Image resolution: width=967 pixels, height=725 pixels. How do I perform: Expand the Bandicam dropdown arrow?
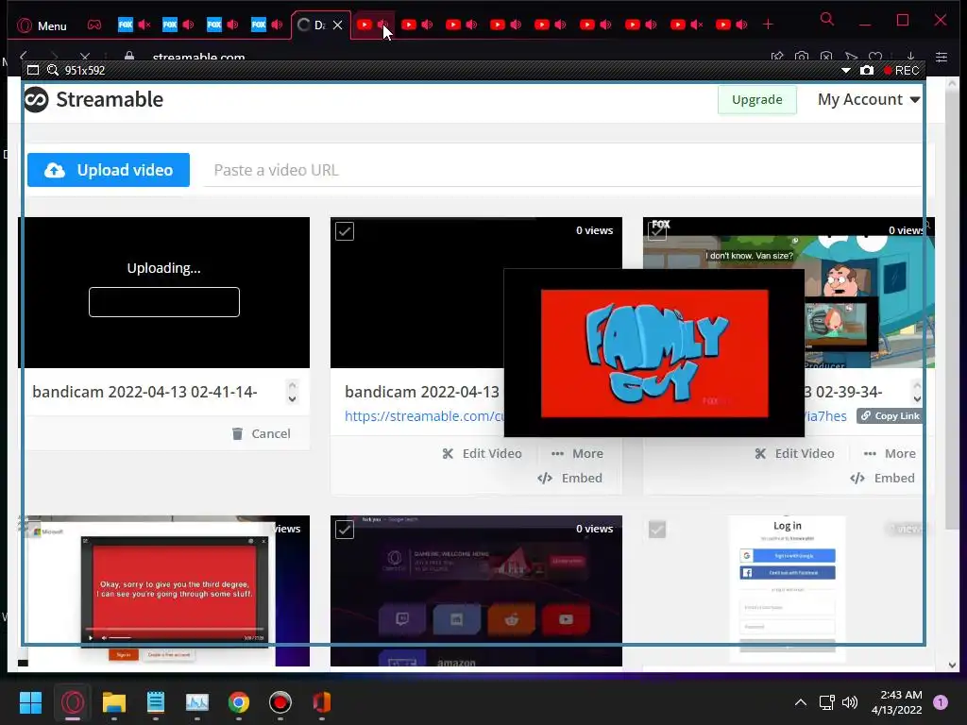845,70
